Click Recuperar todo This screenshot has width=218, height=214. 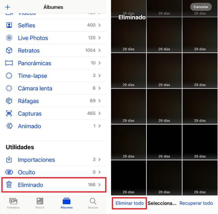coord(196,203)
